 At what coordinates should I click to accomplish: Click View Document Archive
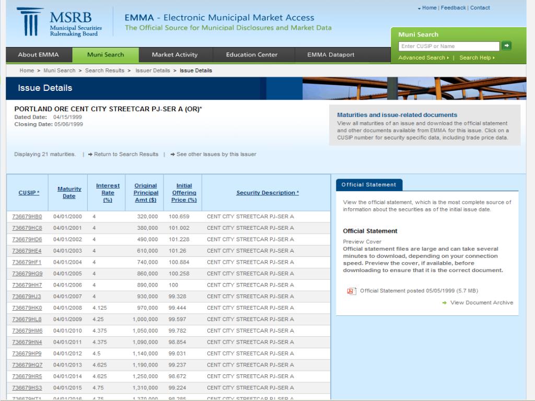click(x=481, y=302)
